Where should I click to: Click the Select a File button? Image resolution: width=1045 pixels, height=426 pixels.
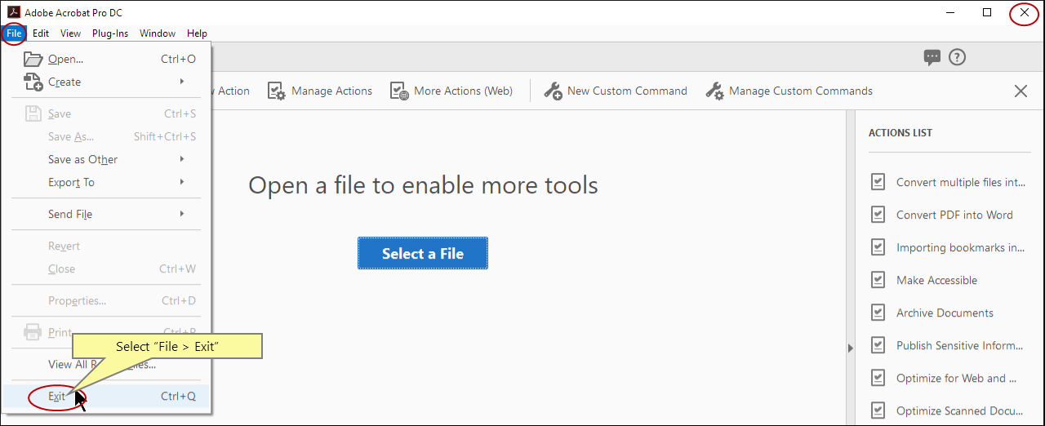422,254
